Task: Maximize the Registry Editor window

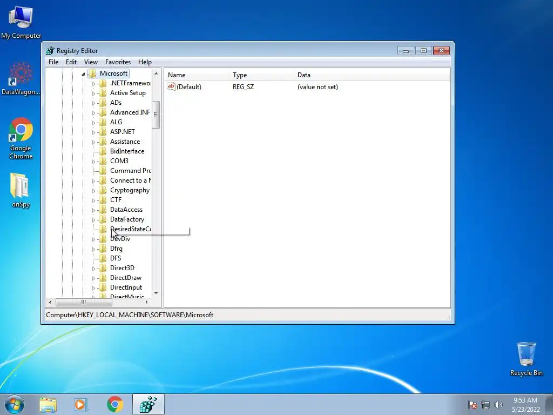Action: coord(423,50)
